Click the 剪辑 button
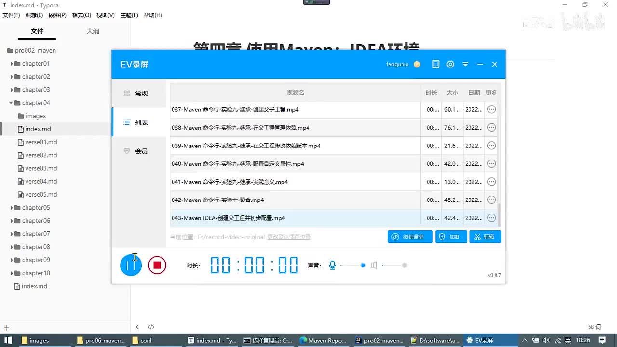The image size is (617, 347). coord(485,237)
